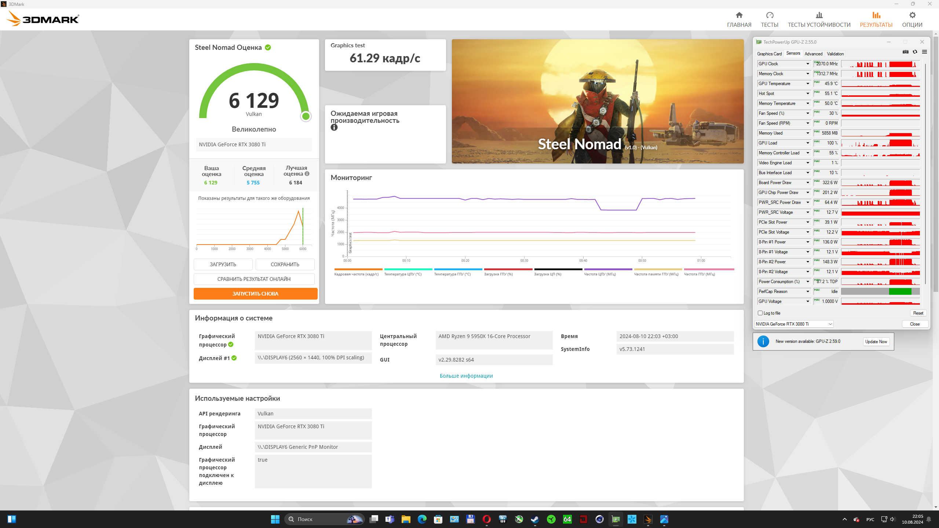This screenshot has width=939, height=528.
Task: Open GPU-Z hamburger menu icon
Action: click(924, 52)
